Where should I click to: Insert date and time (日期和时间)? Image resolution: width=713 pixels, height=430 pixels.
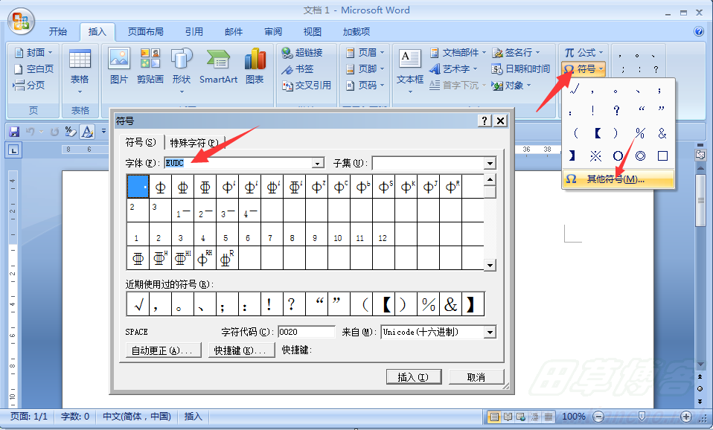click(521, 68)
